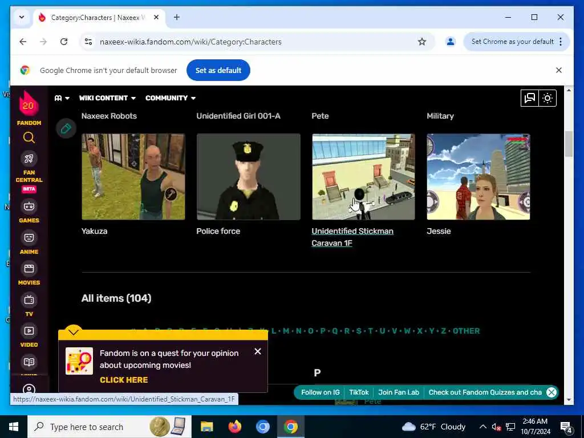Open Firefox from the taskbar
This screenshot has height=438, width=584.
pos(234,427)
